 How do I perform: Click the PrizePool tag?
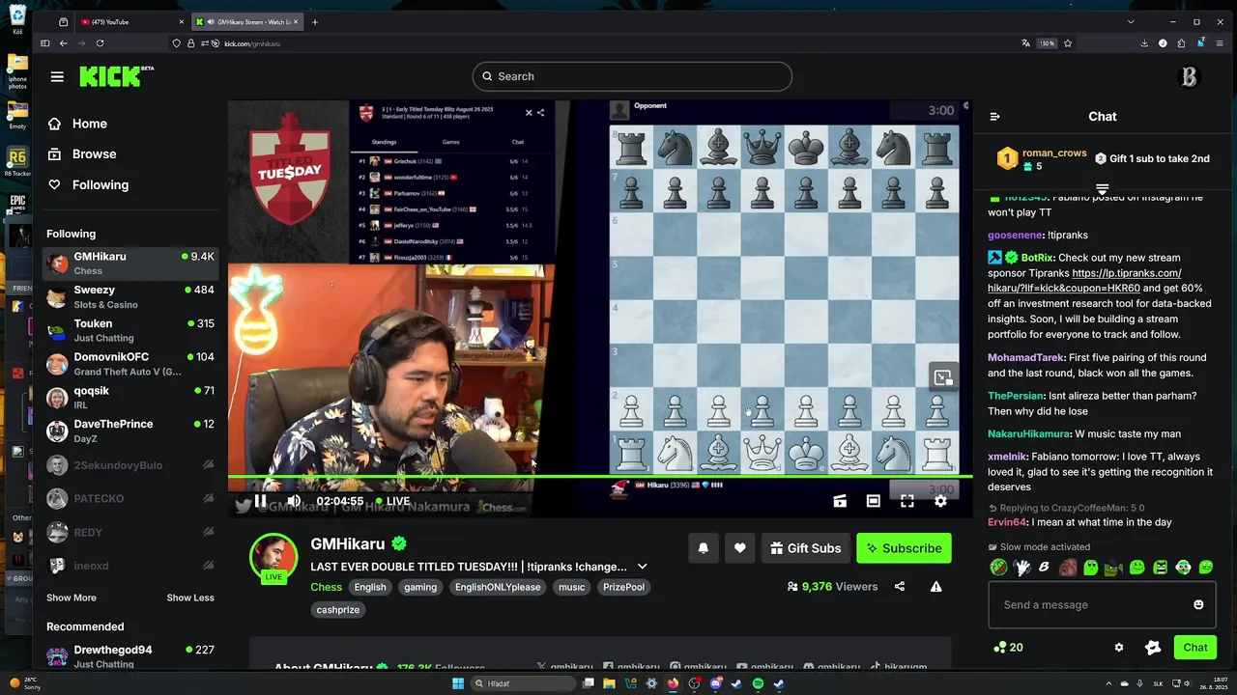[623, 587]
